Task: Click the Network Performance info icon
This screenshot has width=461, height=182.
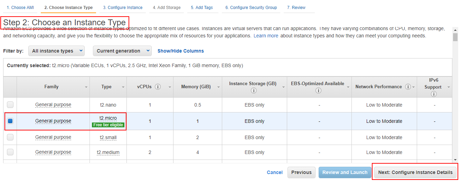Action: pos(408,87)
